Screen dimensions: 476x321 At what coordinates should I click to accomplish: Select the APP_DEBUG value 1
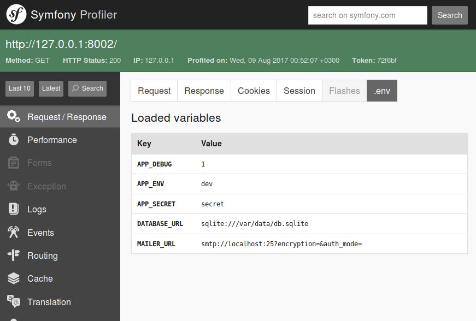pyautogui.click(x=203, y=164)
